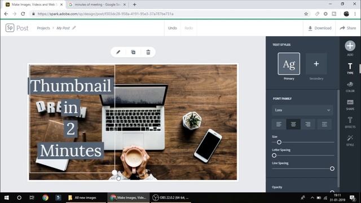The width and height of the screenshot is (361, 203).
Task: Go to Projects breadcrumb
Action: (43, 28)
